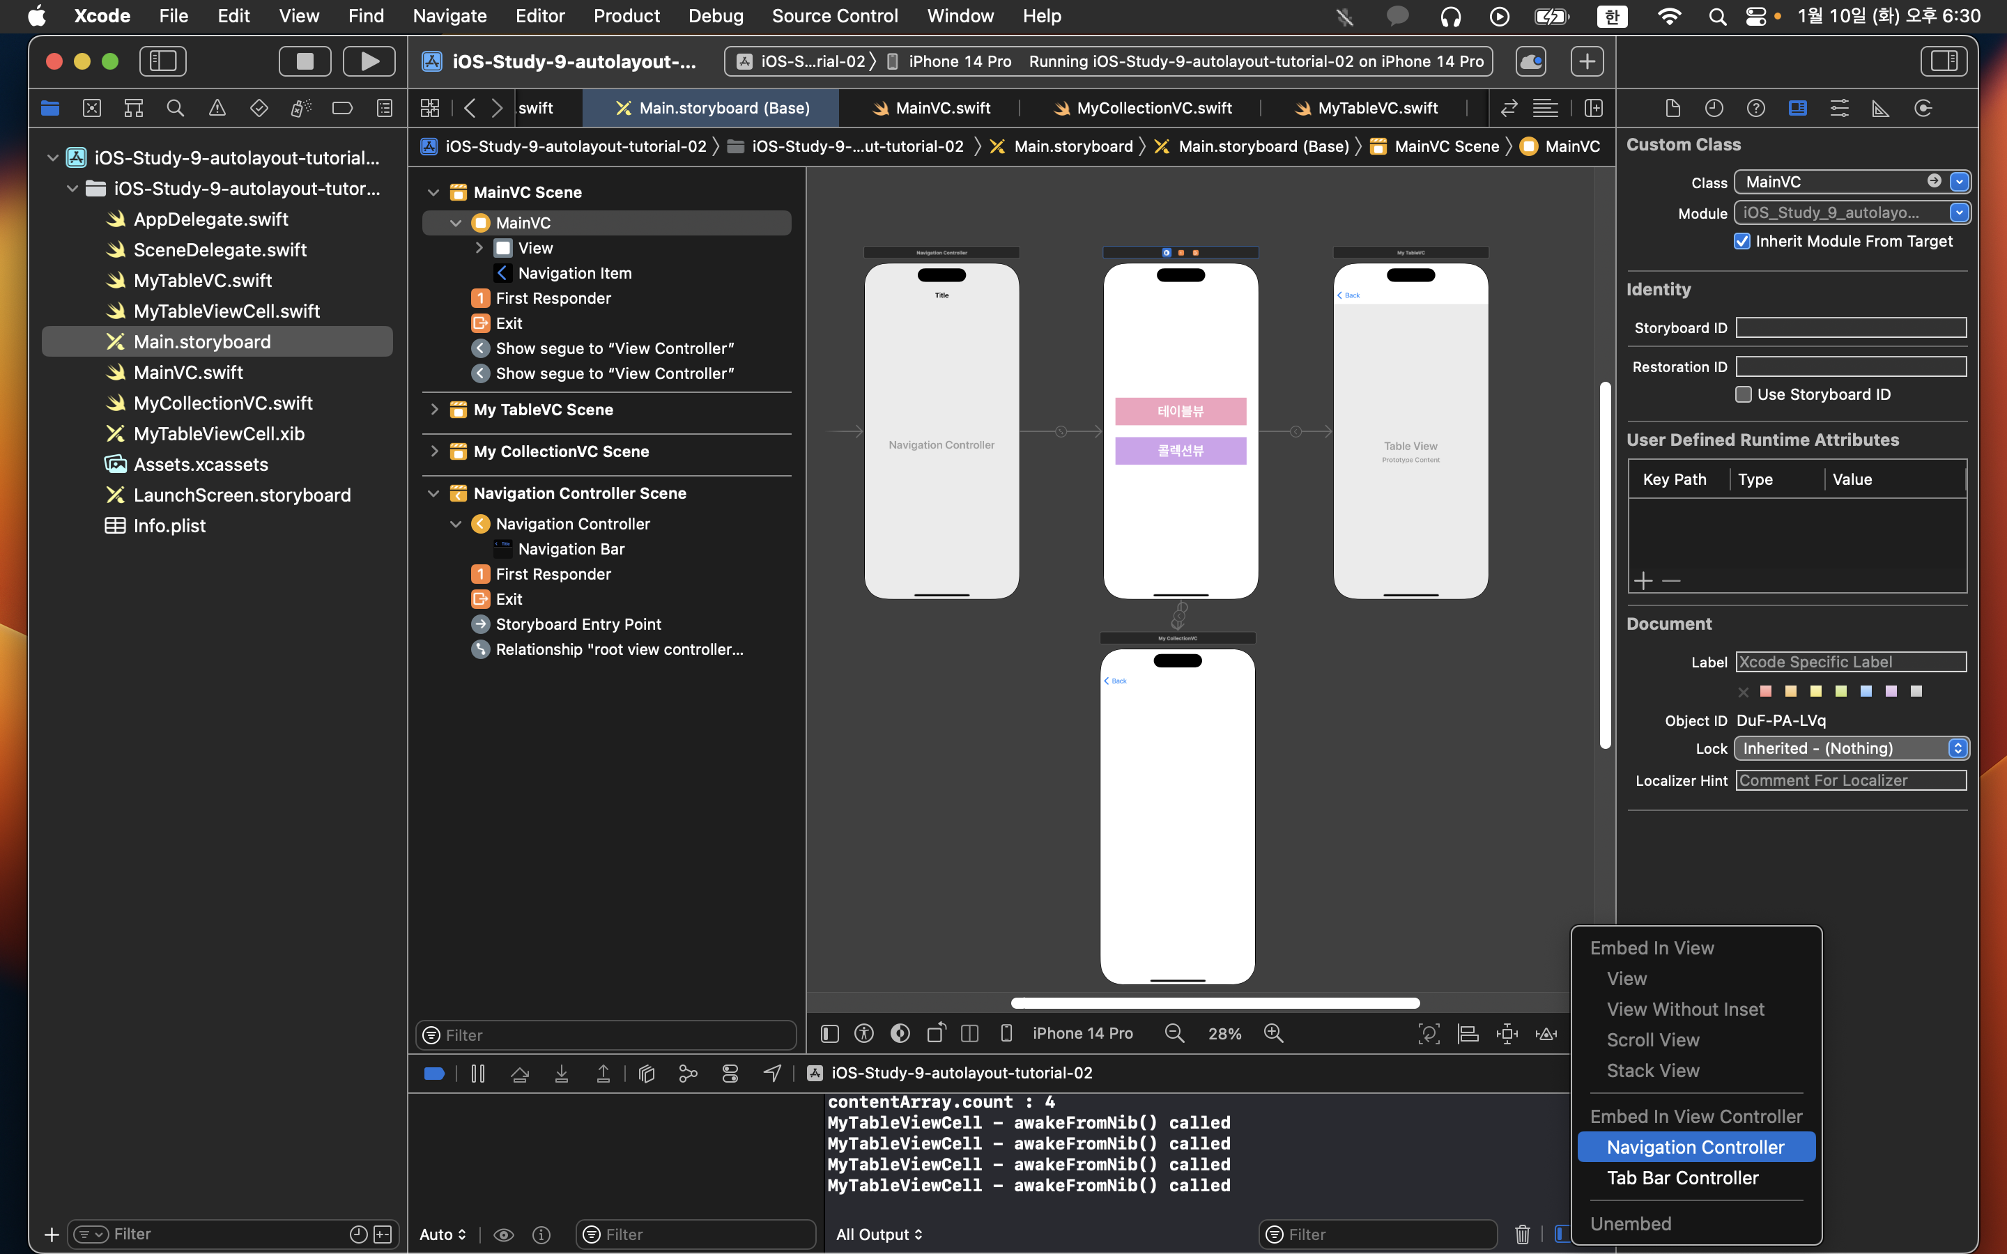
Task: Expand the My TableVC Scene
Action: 433,409
